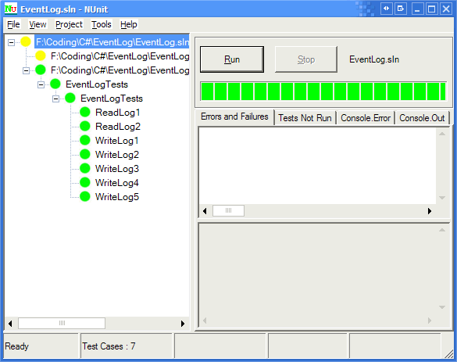Click the title bar screen-with-arrow button

(x=401, y=9)
